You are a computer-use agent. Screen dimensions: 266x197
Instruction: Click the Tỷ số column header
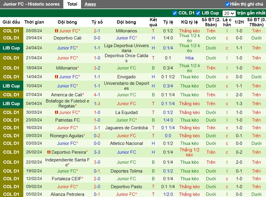pyautogui.click(x=97, y=22)
